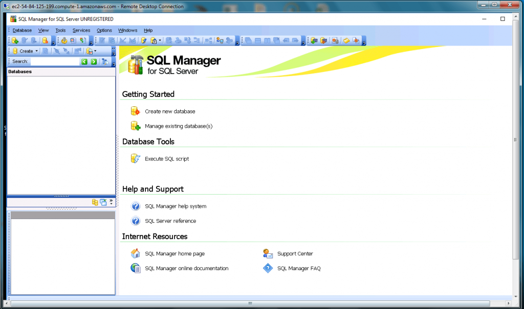
Task: Open the registration info dropdown arrow in Create toolbar
Action: pyautogui.click(x=95, y=51)
